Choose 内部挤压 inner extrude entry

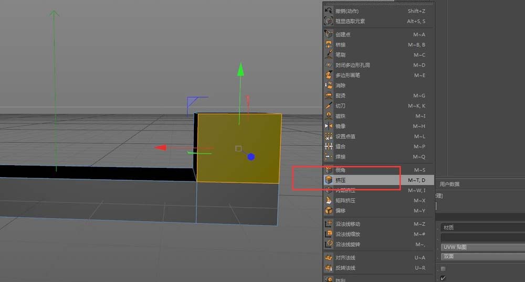(379, 190)
